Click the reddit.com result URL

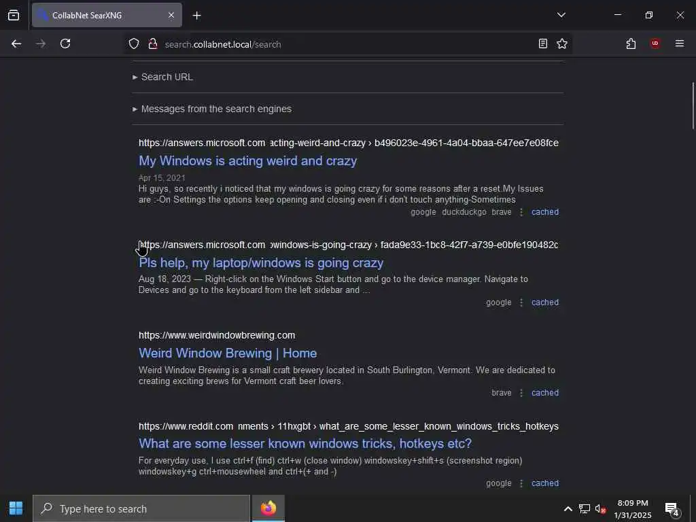click(349, 426)
